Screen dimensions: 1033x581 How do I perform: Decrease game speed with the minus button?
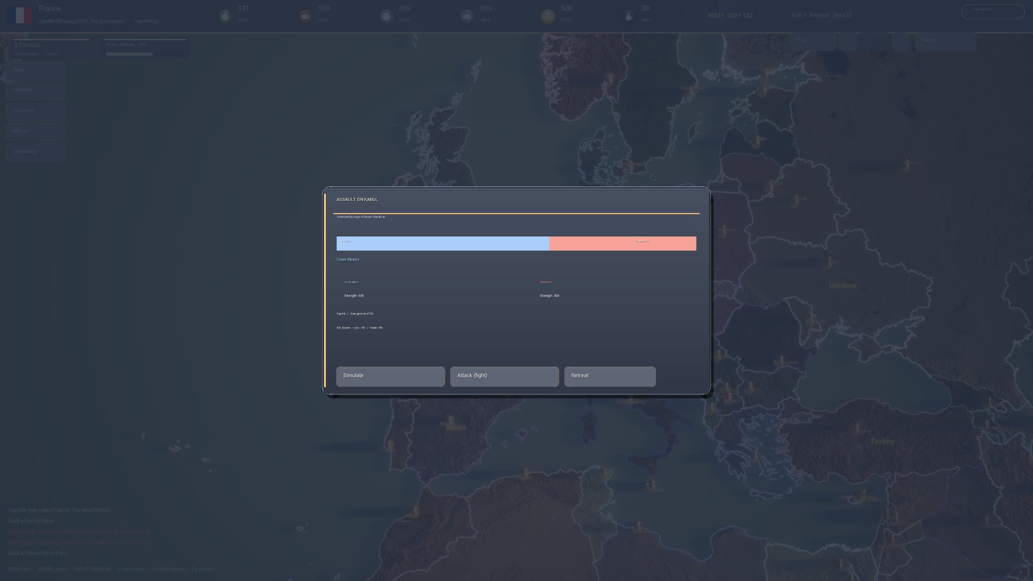(848, 40)
